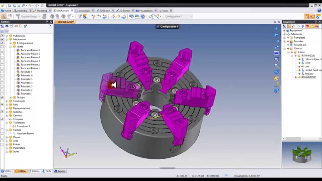Click the red flag icon in the Equipment toolbar
The width and height of the screenshot is (322, 181).
pos(307,26)
